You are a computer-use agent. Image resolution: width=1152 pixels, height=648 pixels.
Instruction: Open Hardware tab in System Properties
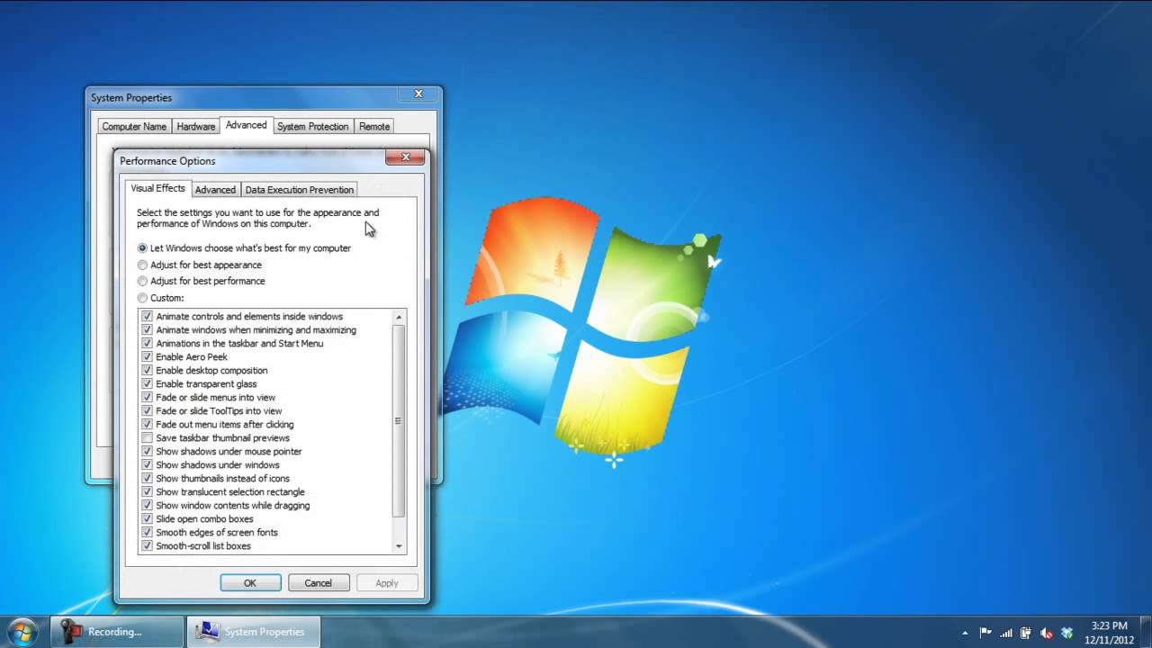(195, 127)
